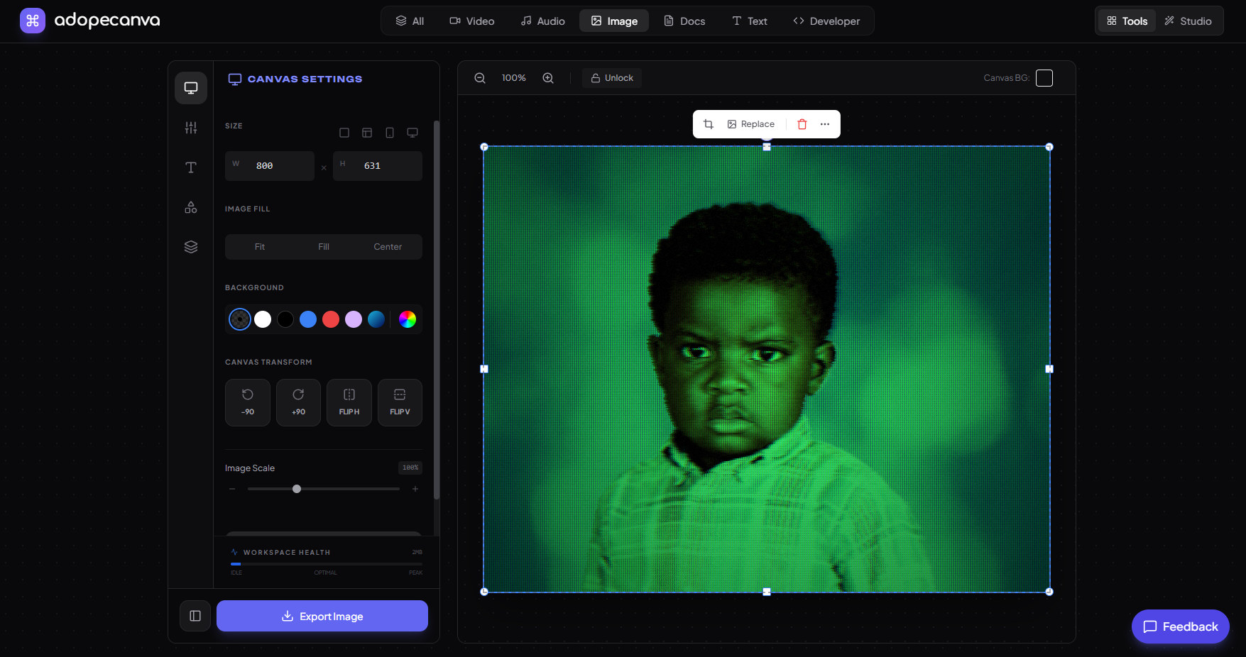Send feedback
The width and height of the screenshot is (1246, 657).
pos(1180,626)
